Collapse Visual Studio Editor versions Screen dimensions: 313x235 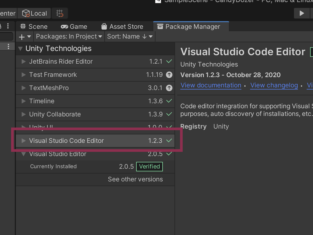pyautogui.click(x=24, y=154)
